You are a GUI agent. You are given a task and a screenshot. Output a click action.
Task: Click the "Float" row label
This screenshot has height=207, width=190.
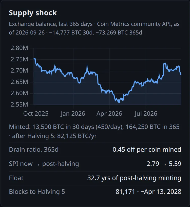(16, 178)
